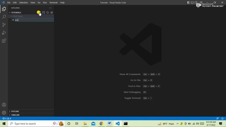
Task: Open Explorer Views and More Actions menu
Action: pos(50,8)
